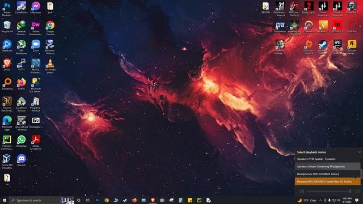Click the network icon in the system tray
The image size is (363, 204).
[334, 200]
